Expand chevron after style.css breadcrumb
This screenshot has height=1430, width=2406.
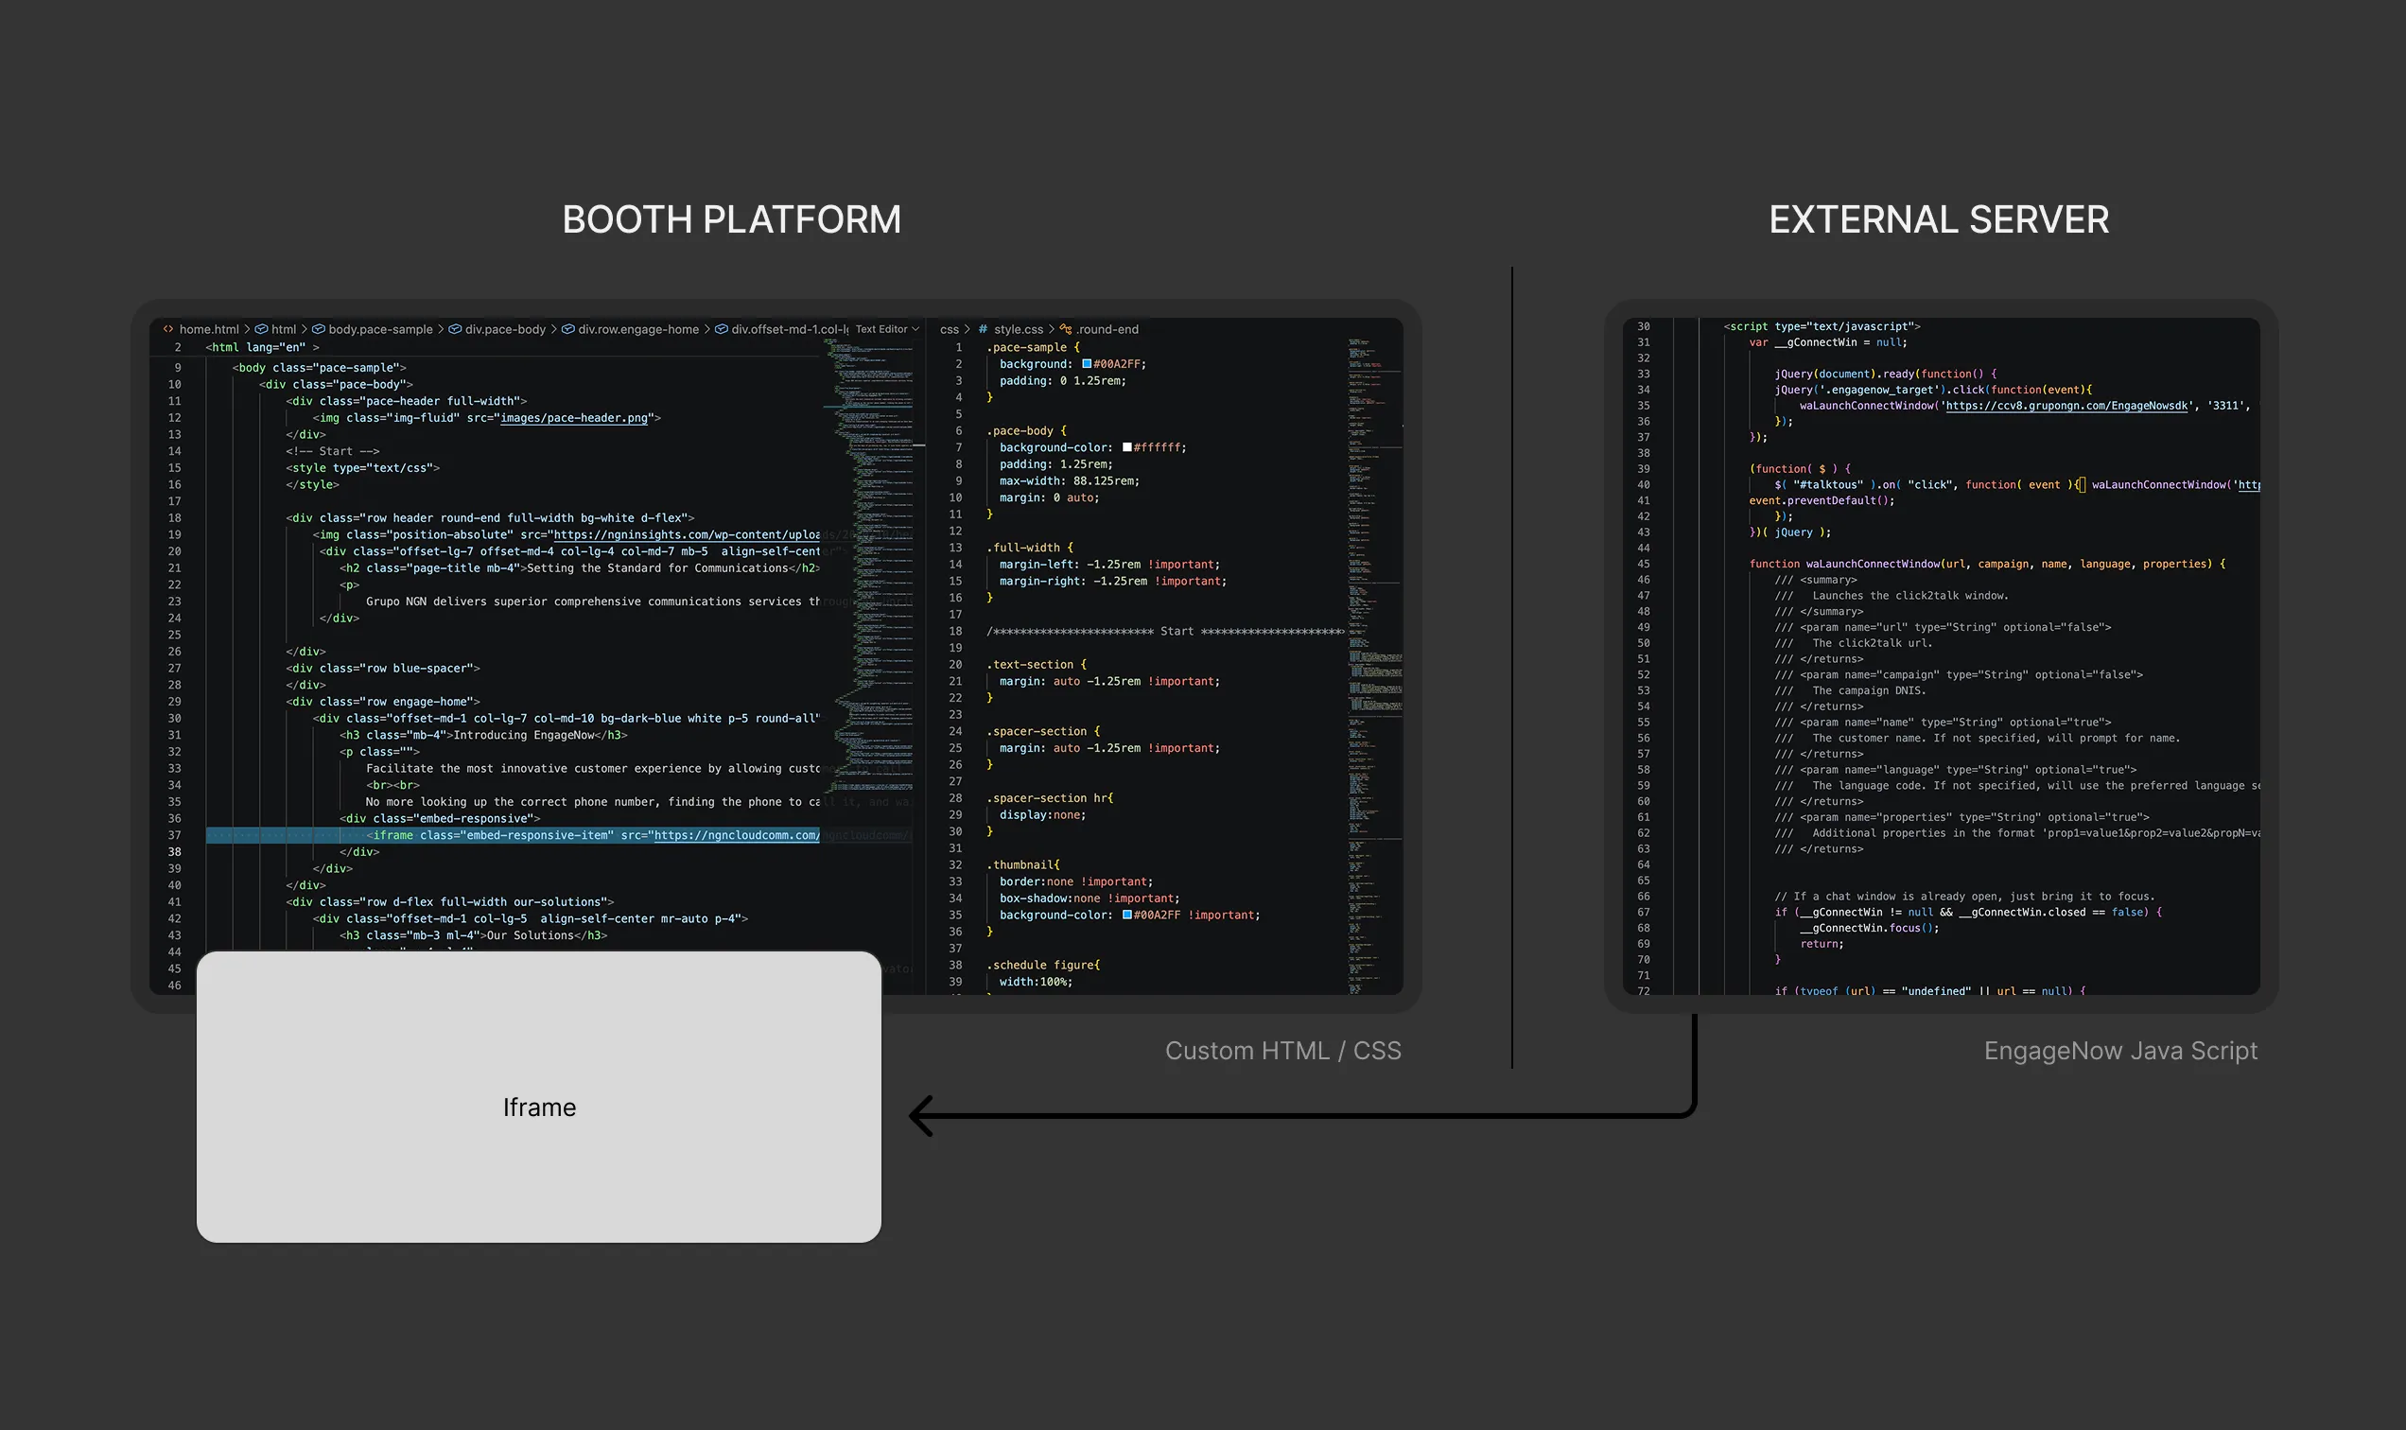point(1052,329)
